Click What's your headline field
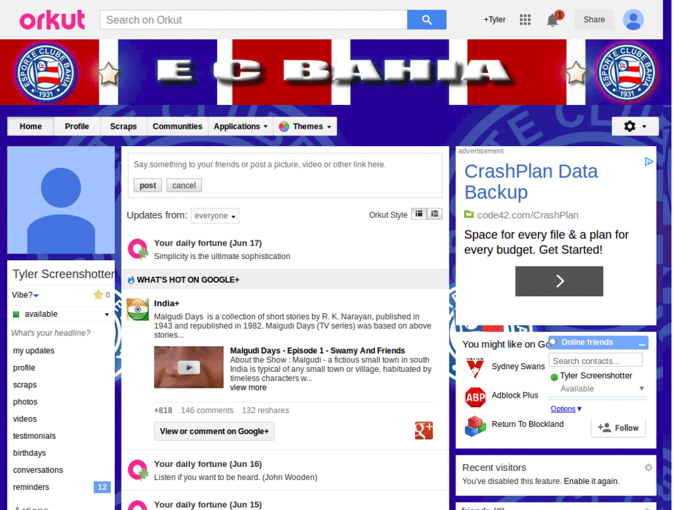680x510 pixels. (x=50, y=333)
